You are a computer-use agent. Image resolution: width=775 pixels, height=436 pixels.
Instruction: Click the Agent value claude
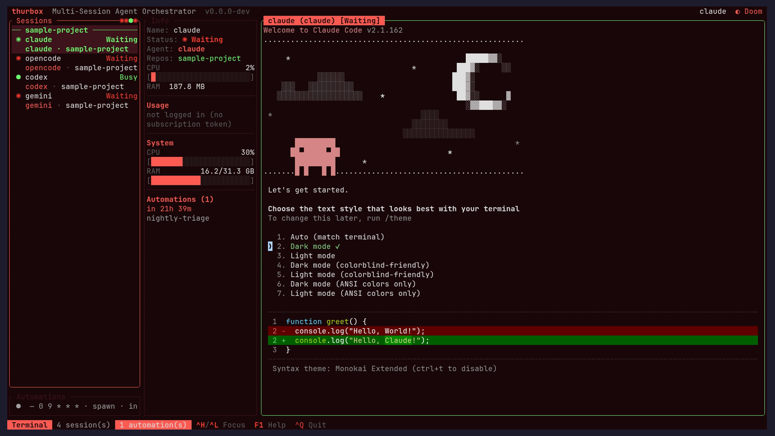(191, 49)
